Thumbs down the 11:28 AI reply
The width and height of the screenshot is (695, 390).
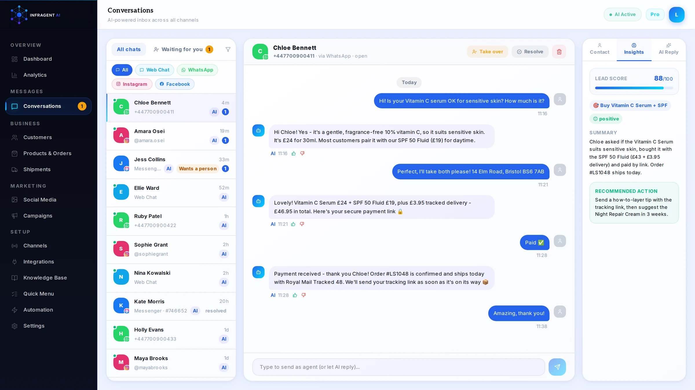coord(303,295)
